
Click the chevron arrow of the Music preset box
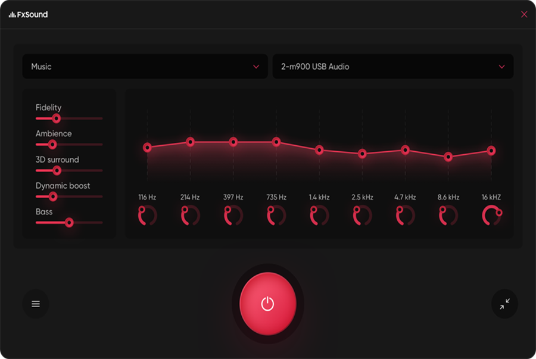tap(256, 67)
